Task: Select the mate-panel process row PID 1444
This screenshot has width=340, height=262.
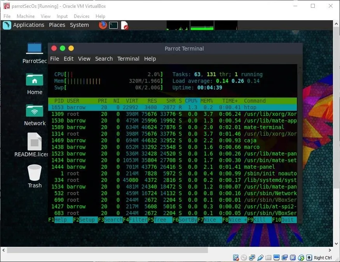Action: (x=173, y=167)
